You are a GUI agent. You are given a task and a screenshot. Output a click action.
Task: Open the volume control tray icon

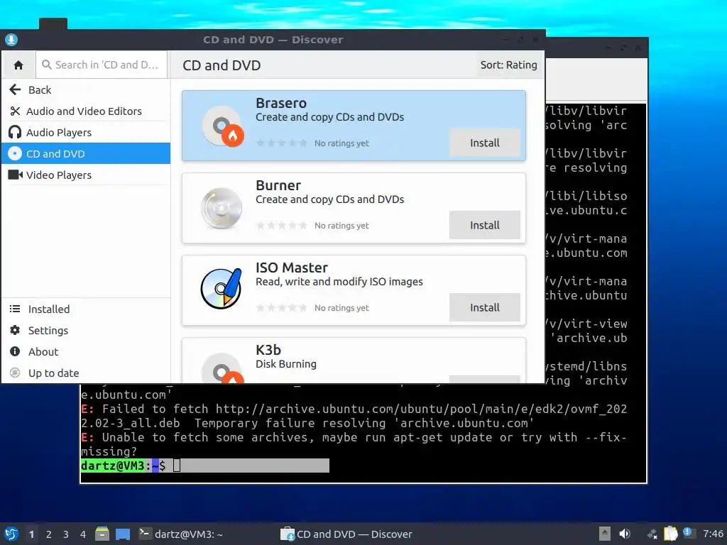625,534
